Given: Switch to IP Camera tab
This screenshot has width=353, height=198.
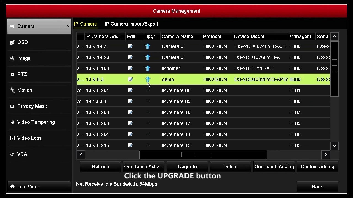Looking at the screenshot, I should click(86, 24).
